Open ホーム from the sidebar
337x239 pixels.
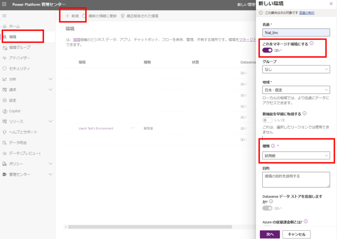14,26
